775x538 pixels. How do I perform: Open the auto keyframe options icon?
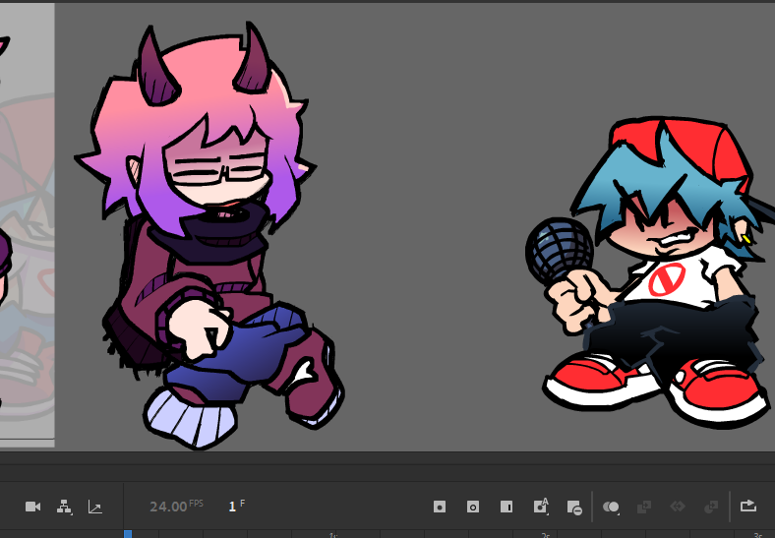(541, 506)
